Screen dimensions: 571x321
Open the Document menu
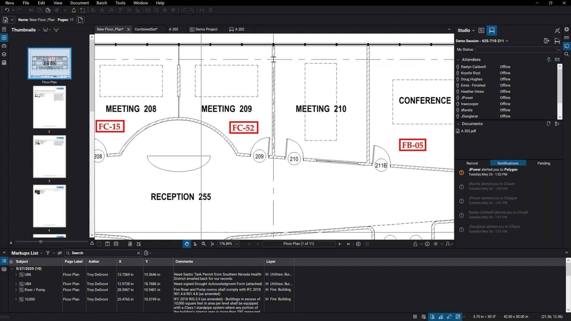[79, 3]
